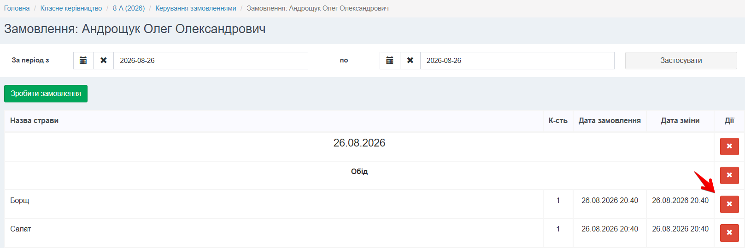The image size is (745, 248).
Task: Open Класне керівництво breadcrumb link
Action: tap(71, 8)
